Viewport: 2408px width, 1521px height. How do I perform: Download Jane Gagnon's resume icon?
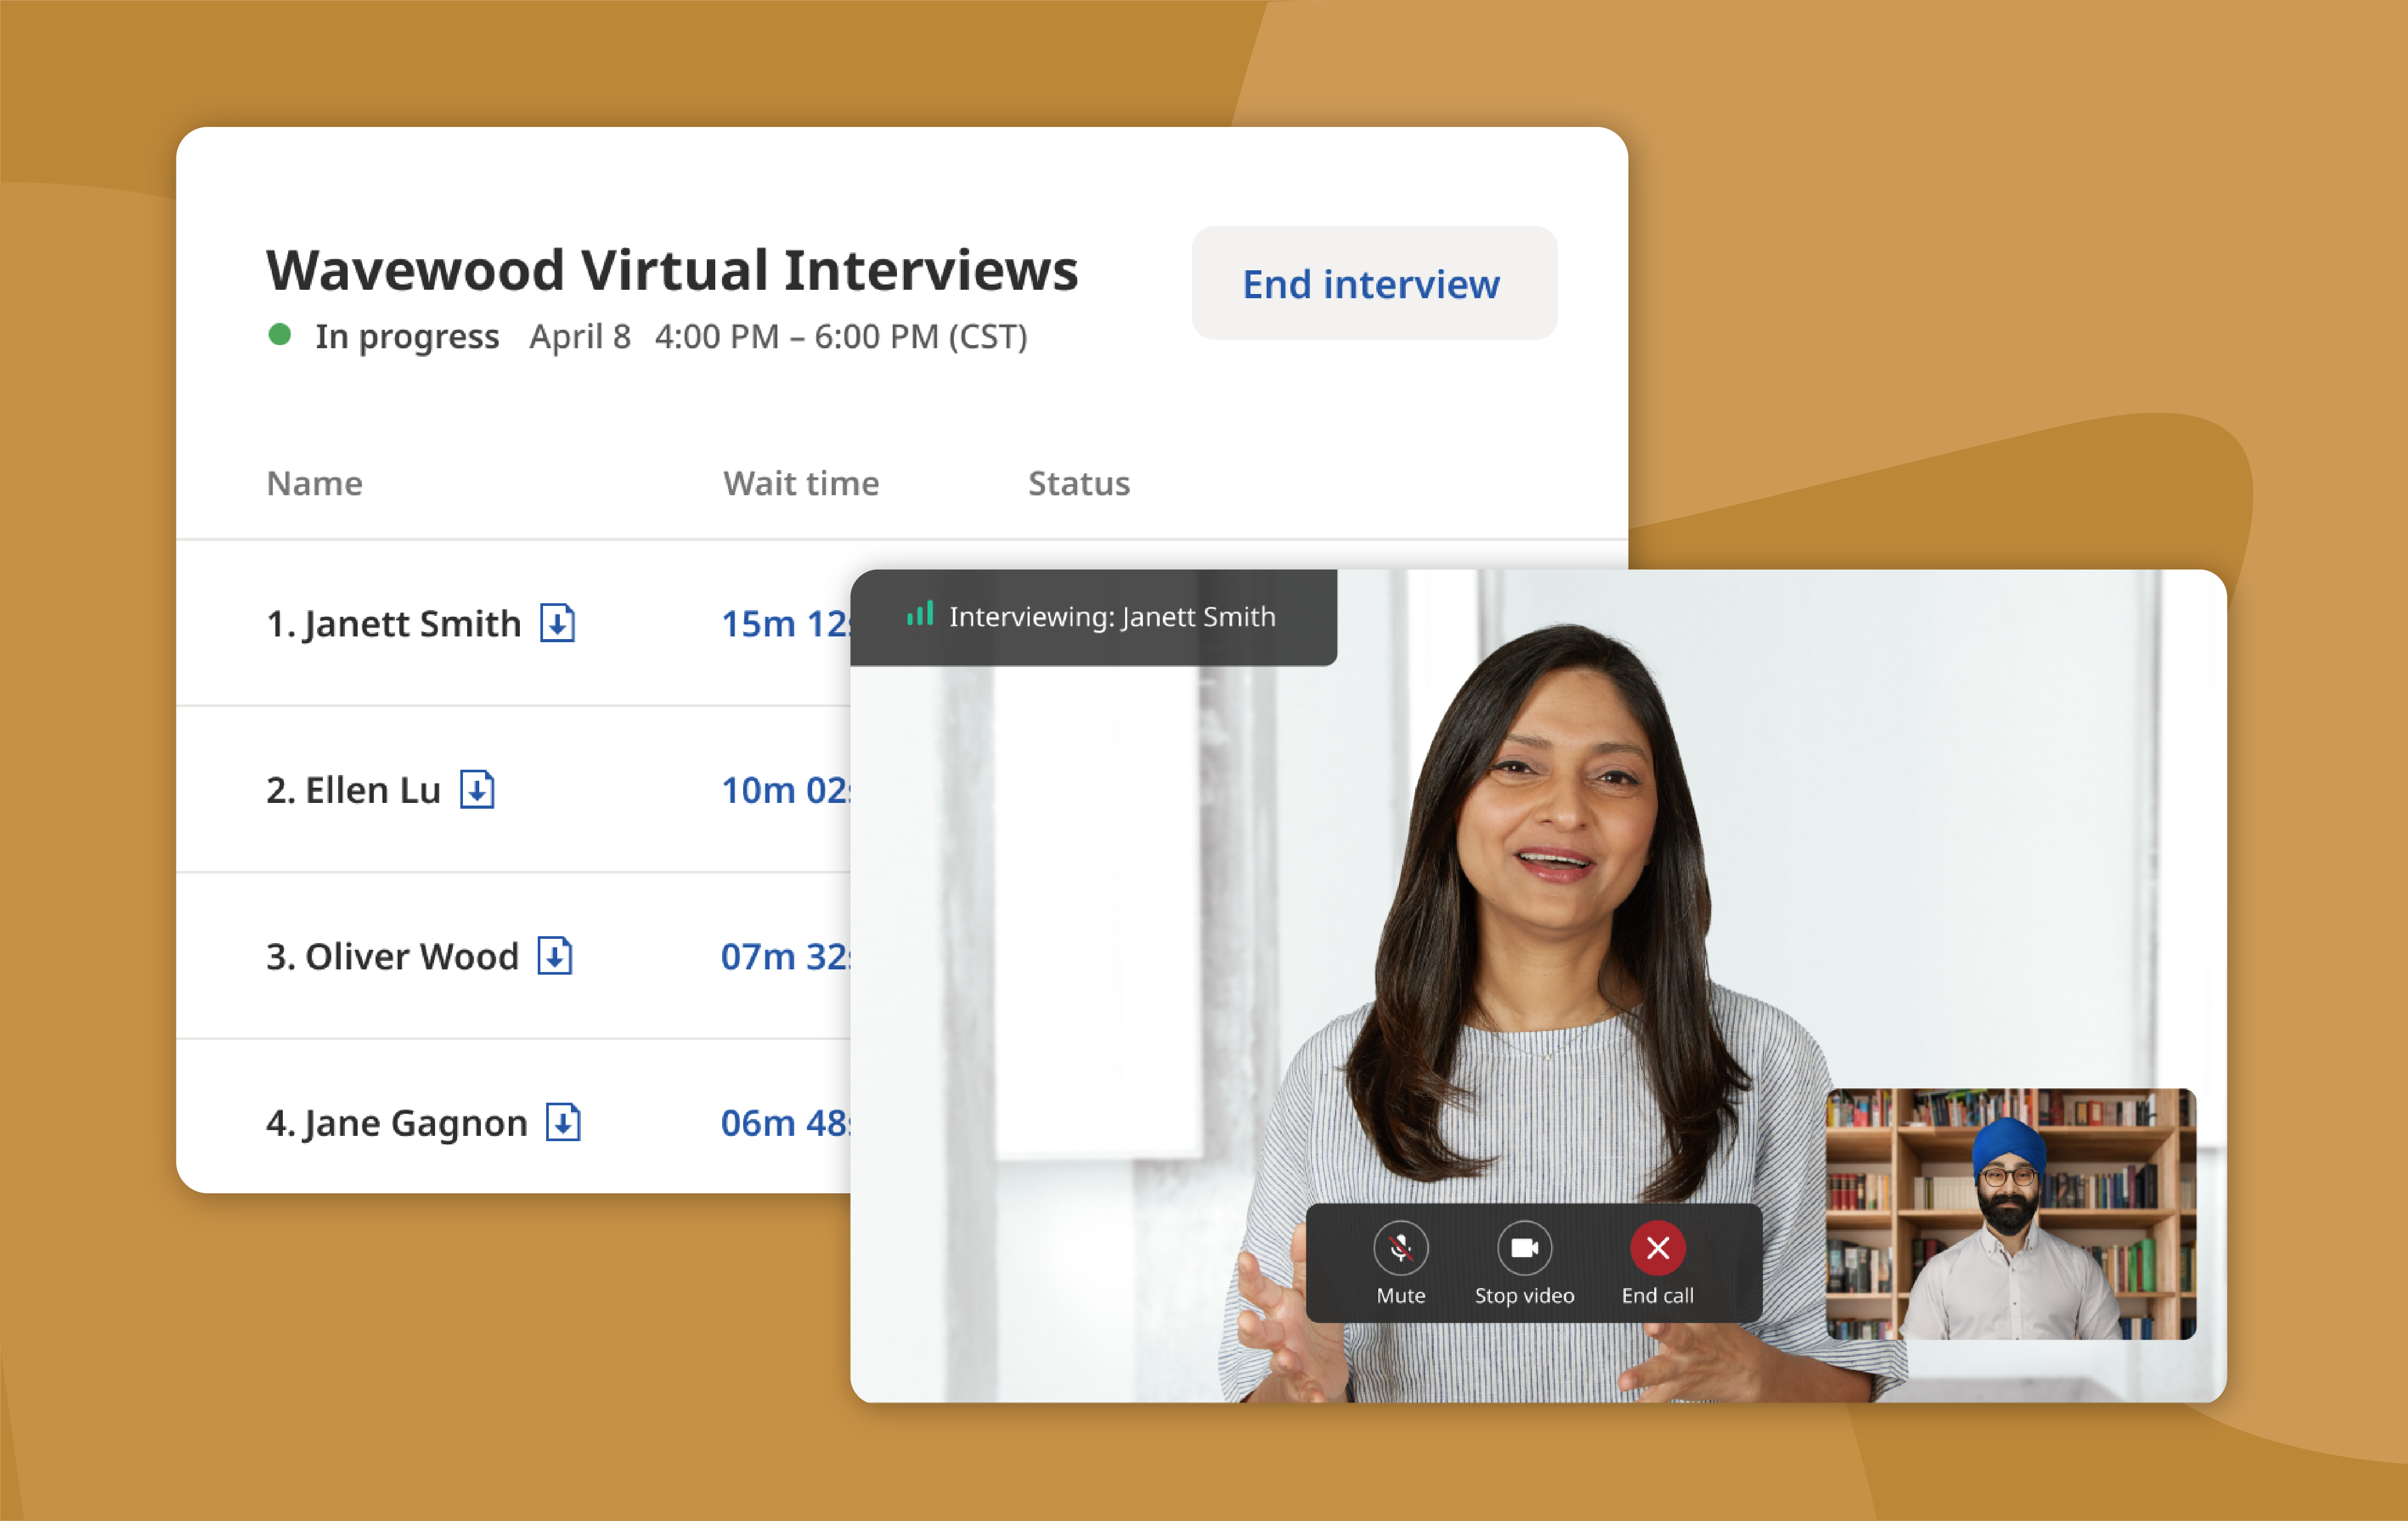(x=563, y=1122)
